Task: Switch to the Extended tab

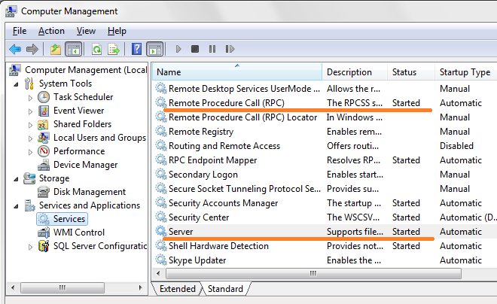Action: point(177,289)
